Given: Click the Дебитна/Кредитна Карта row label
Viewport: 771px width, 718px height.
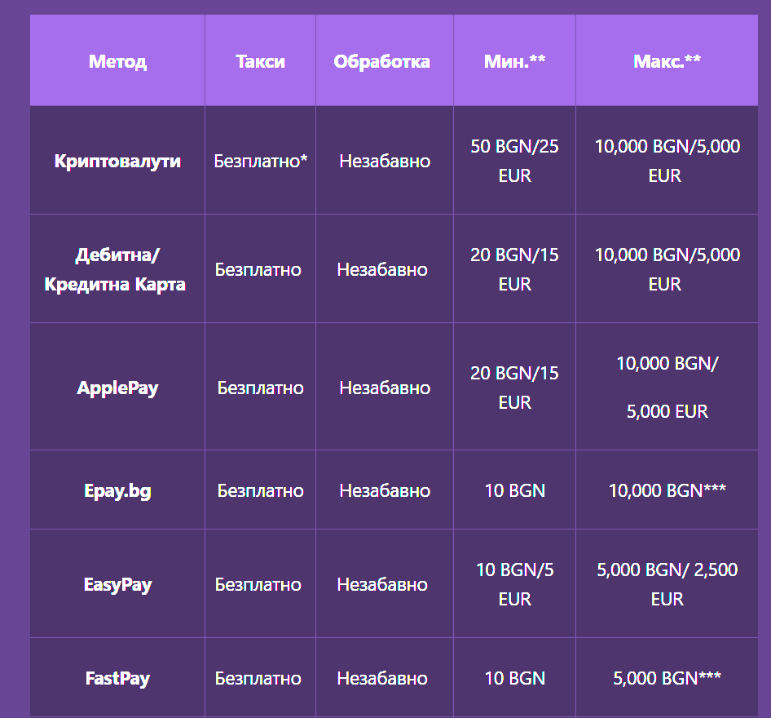Looking at the screenshot, I should pos(115,269).
